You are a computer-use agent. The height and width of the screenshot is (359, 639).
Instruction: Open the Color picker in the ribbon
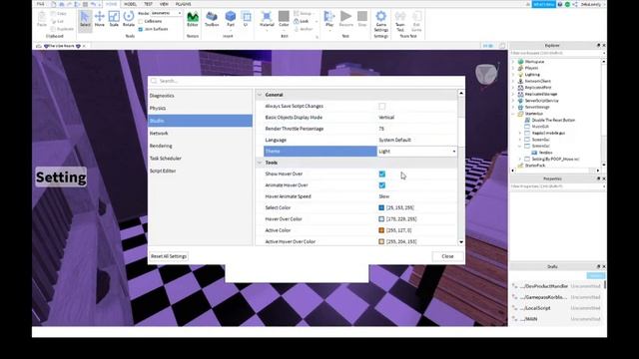click(284, 20)
